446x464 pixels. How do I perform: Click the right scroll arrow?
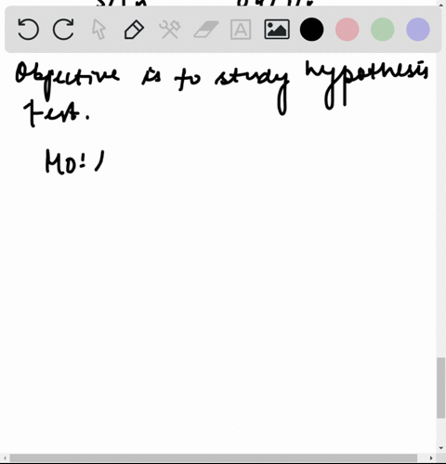pos(431,458)
